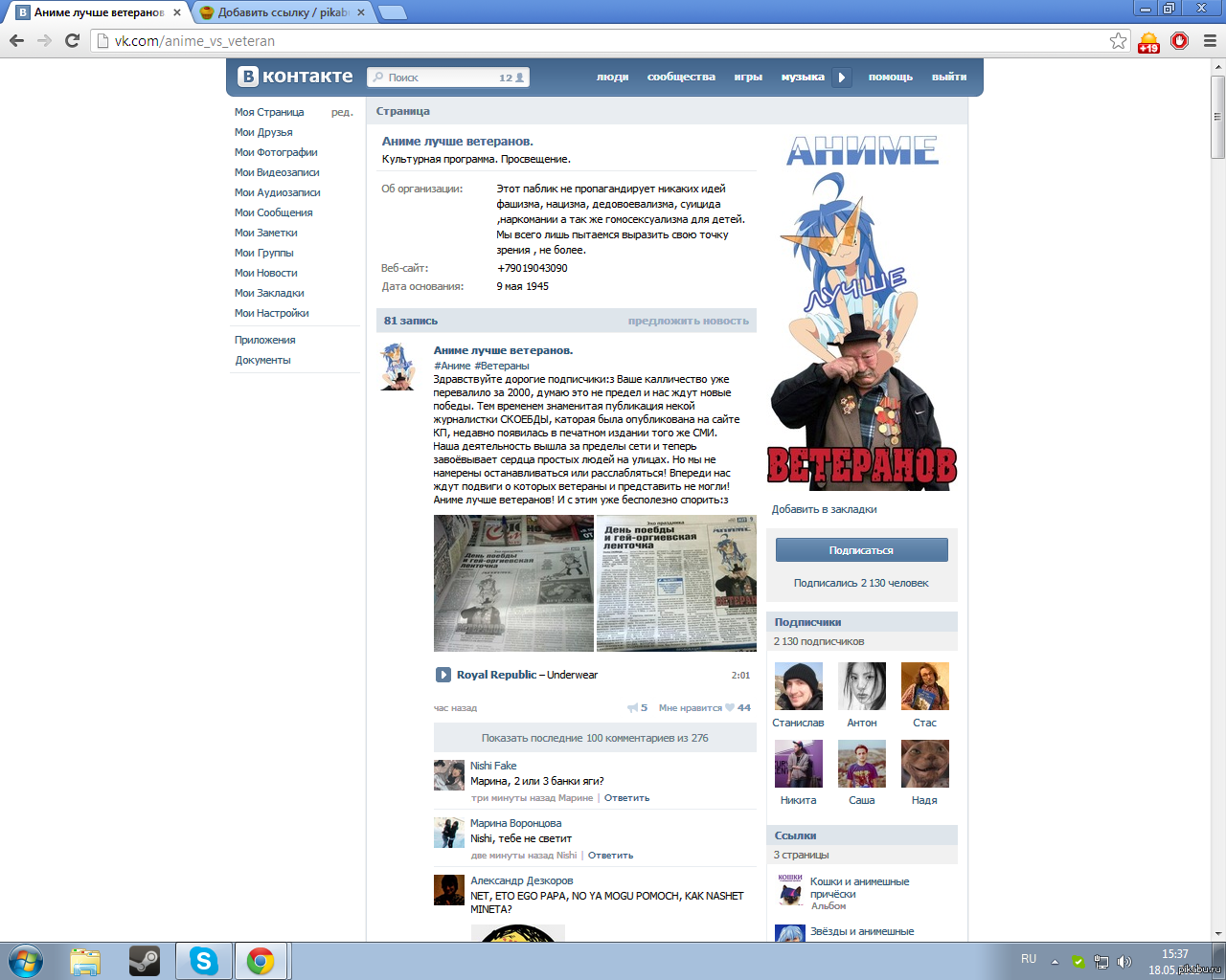Open a new browser tab
This screenshot has height=980, width=1226.
tap(392, 12)
